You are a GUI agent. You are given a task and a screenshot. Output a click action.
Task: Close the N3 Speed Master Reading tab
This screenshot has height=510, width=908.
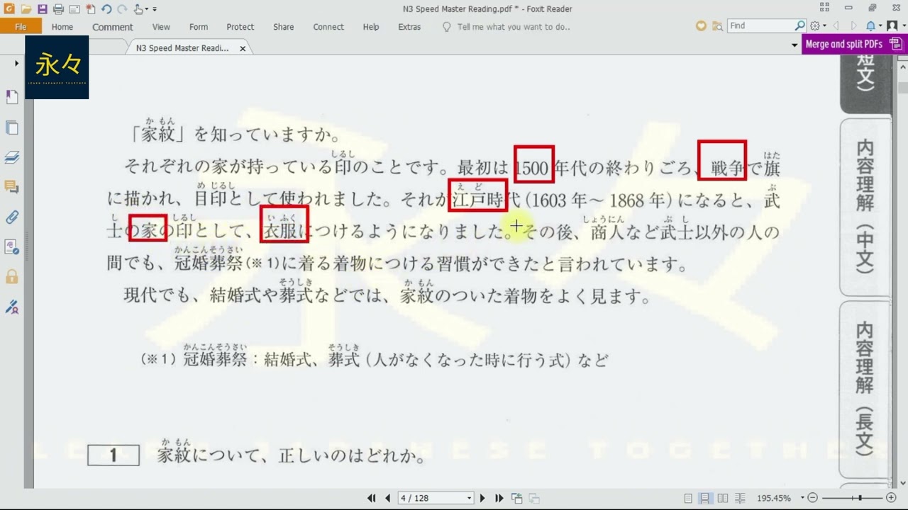pyautogui.click(x=243, y=49)
